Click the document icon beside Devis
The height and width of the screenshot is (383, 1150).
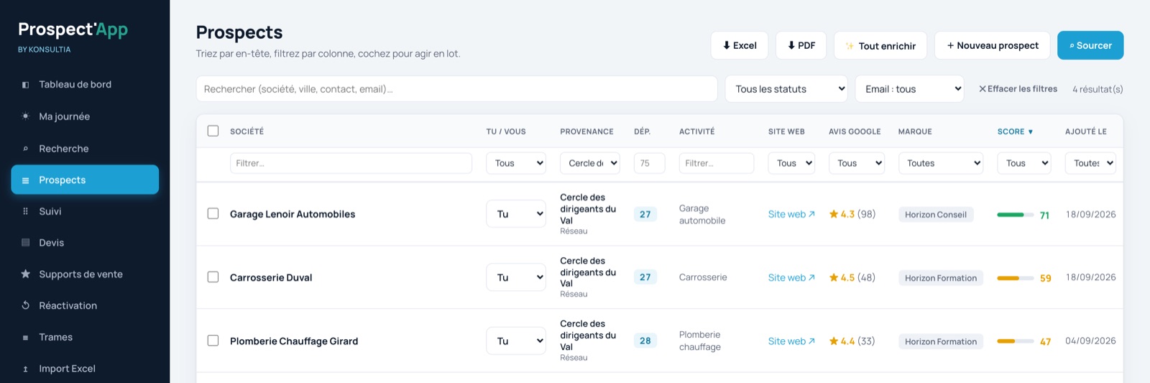(25, 243)
